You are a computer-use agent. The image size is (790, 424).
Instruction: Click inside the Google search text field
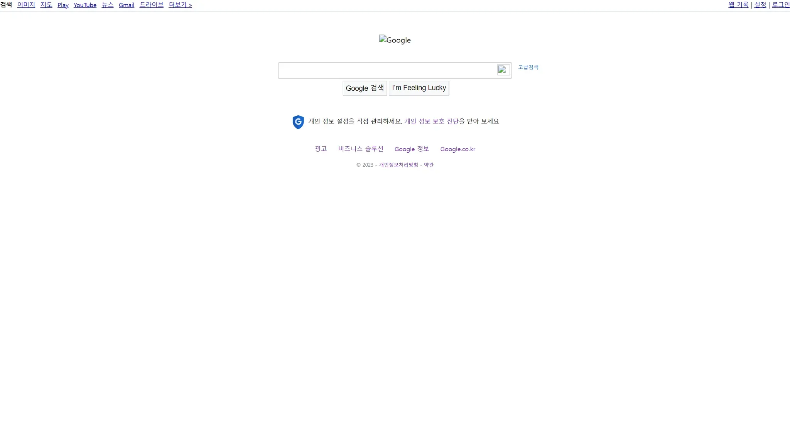coord(386,70)
